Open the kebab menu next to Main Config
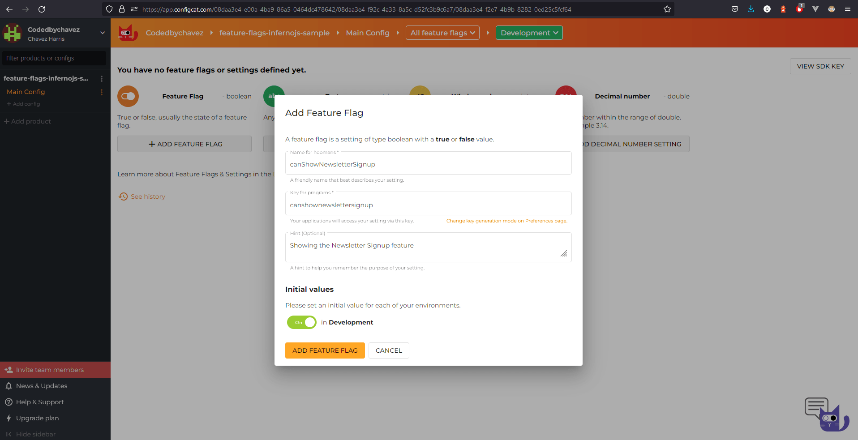The height and width of the screenshot is (440, 858). [x=102, y=92]
